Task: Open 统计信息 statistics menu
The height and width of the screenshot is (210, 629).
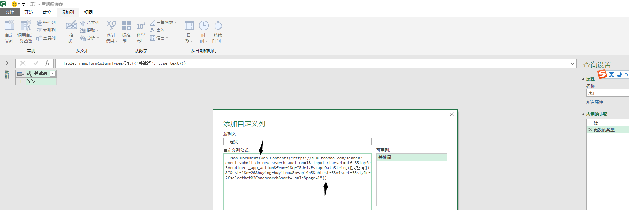Action: coord(111,31)
